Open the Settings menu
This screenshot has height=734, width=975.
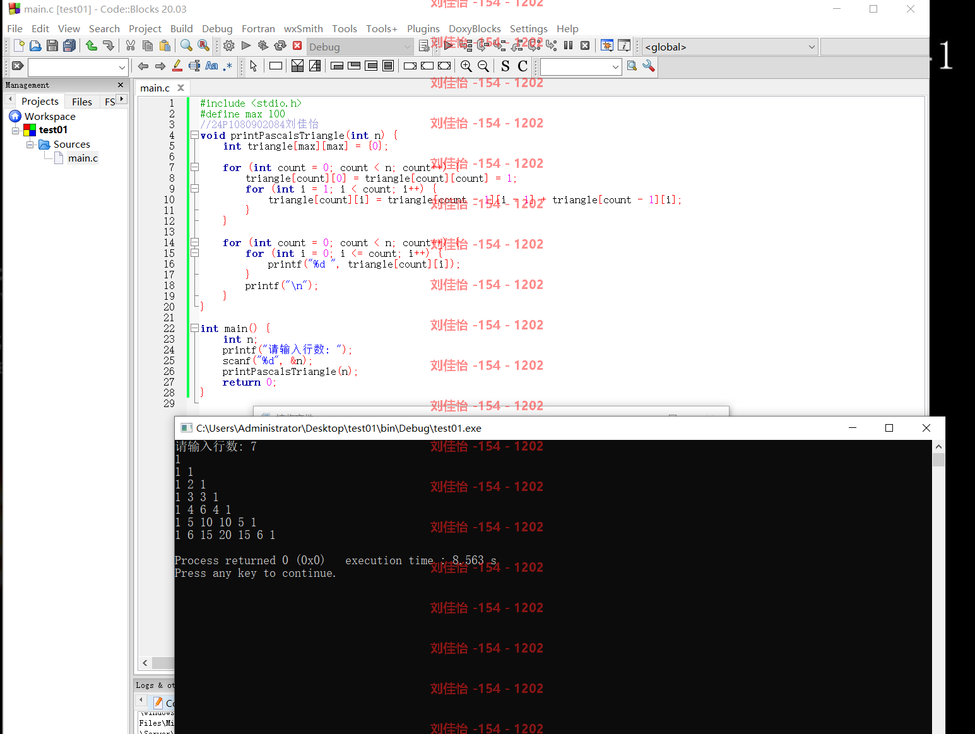[528, 28]
